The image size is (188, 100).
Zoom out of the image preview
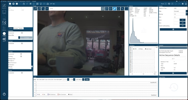tap(39, 8)
